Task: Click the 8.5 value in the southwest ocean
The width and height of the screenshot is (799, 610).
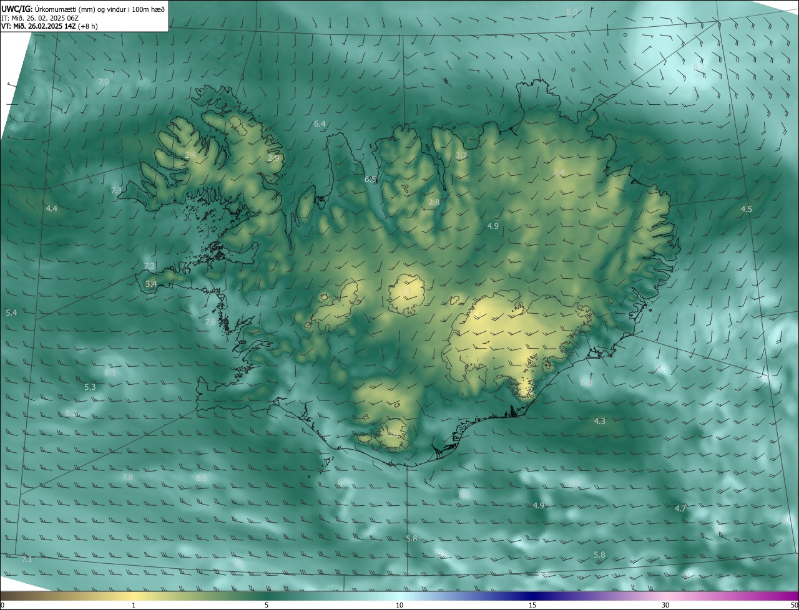Action: pyautogui.click(x=201, y=478)
